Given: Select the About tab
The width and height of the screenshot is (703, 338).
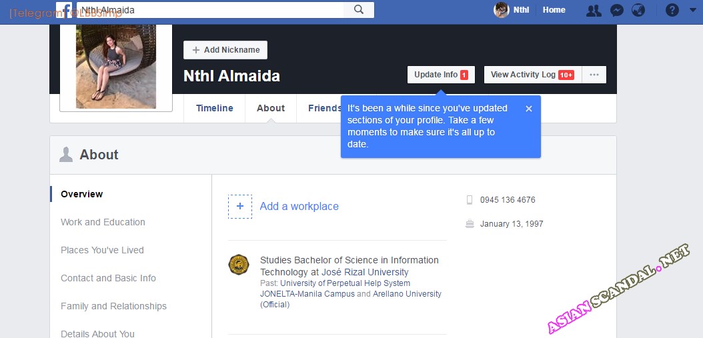Looking at the screenshot, I should 271,108.
